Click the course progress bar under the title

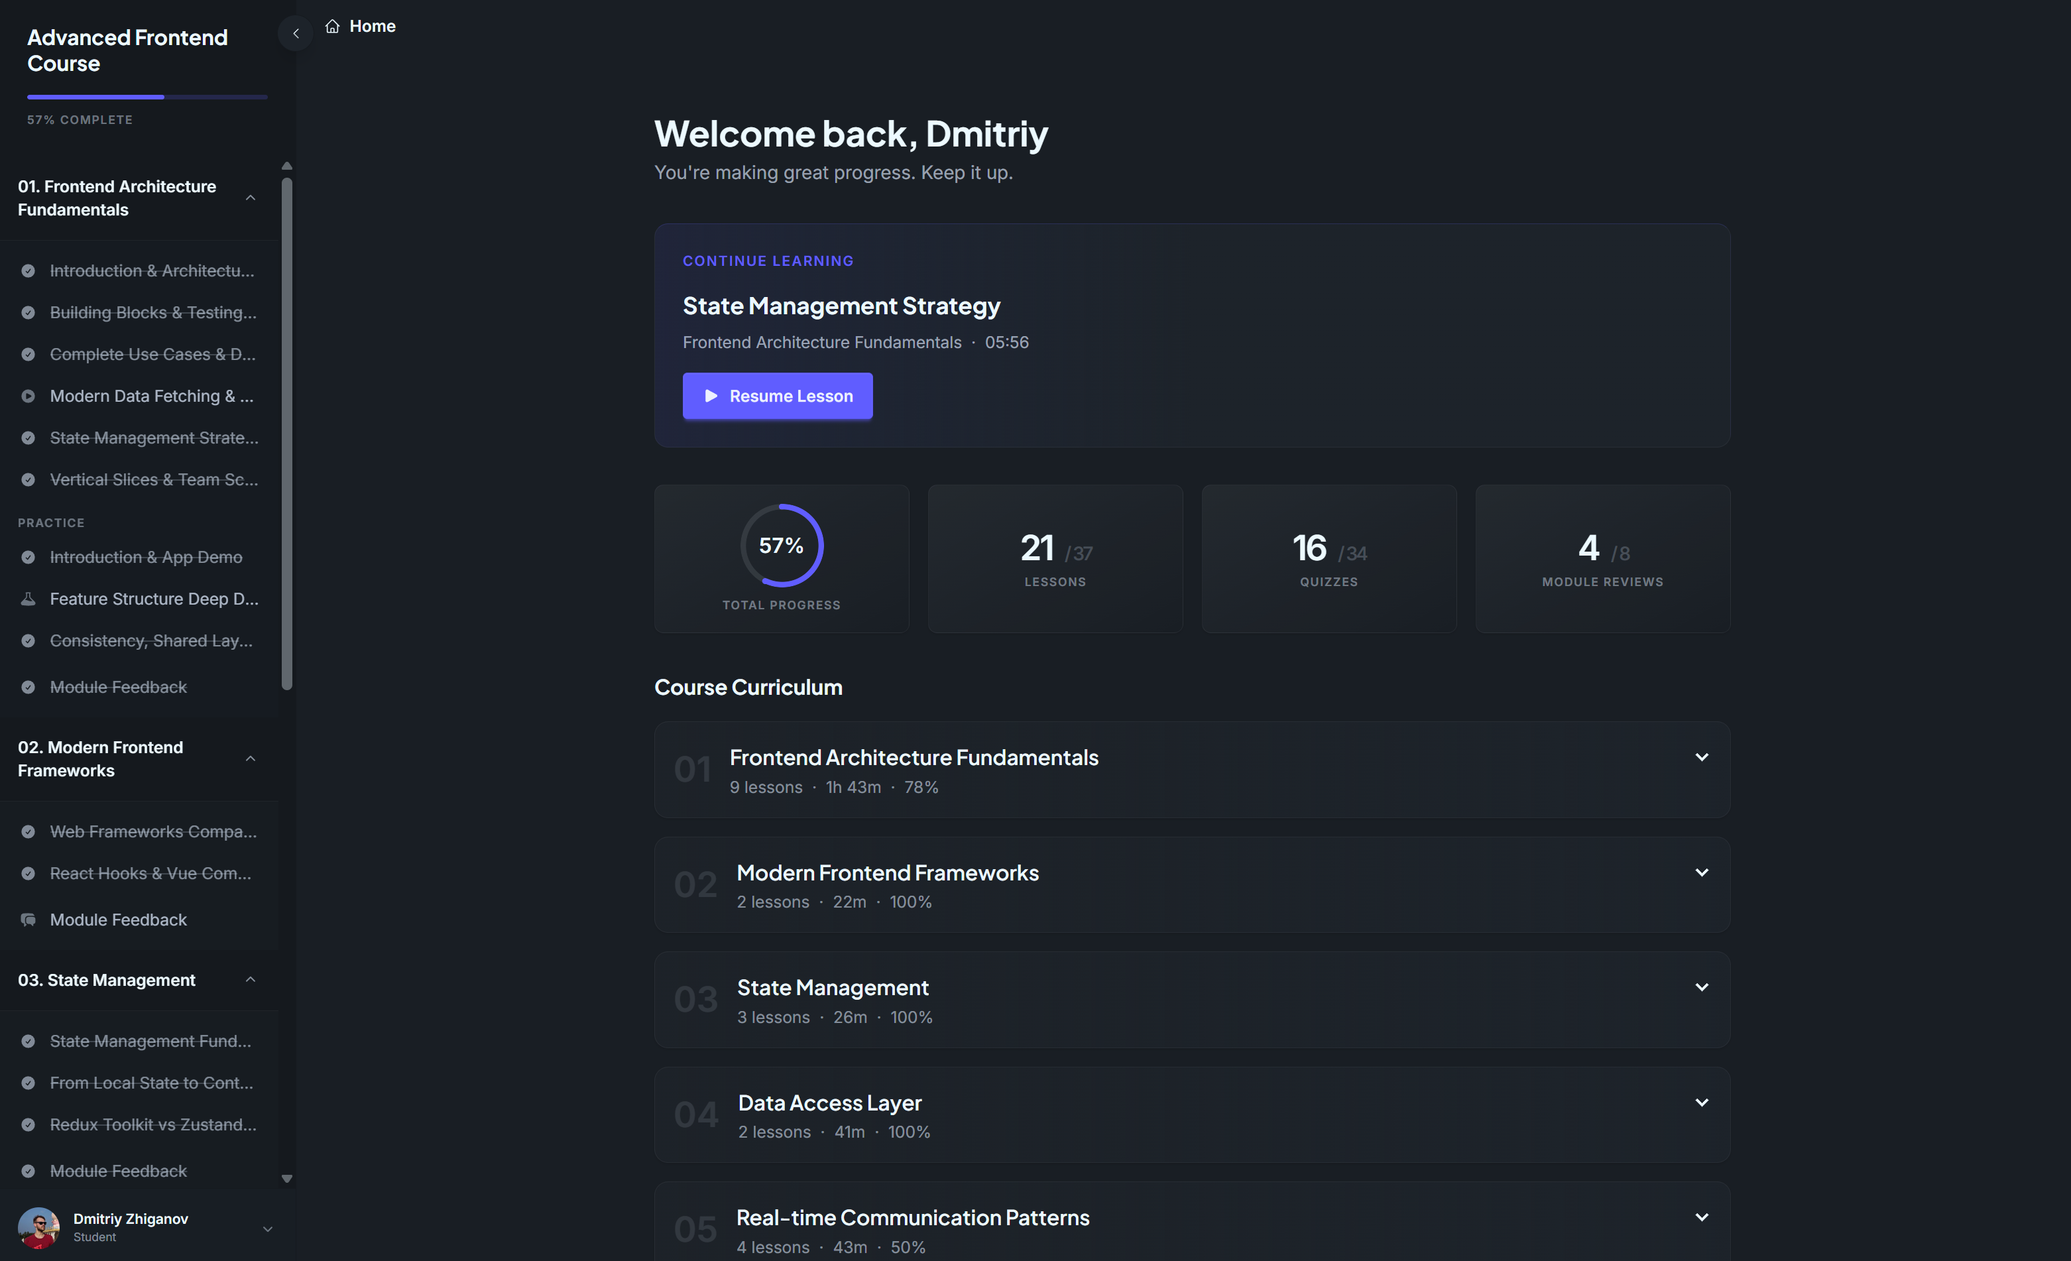pos(147,97)
